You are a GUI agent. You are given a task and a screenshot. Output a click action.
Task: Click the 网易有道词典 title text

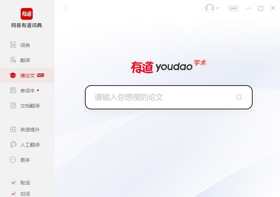tap(27, 26)
